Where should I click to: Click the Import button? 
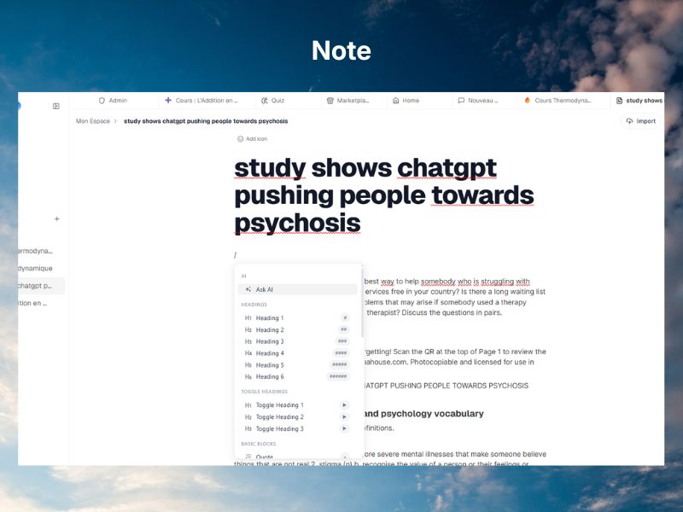tap(640, 120)
